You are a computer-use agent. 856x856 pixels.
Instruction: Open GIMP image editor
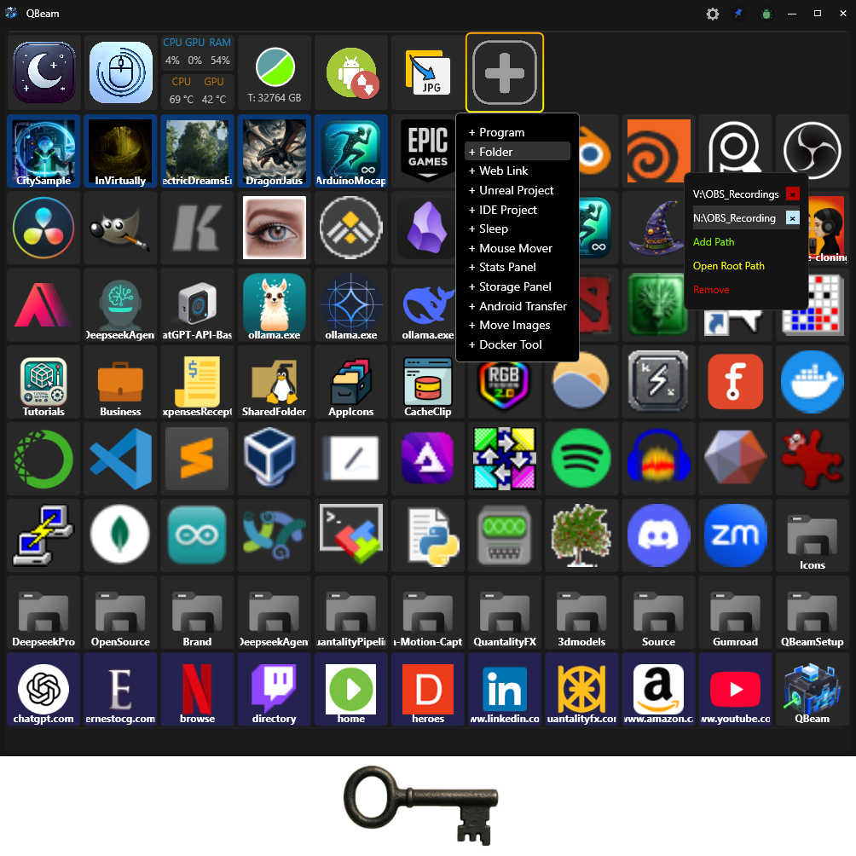[x=121, y=228]
